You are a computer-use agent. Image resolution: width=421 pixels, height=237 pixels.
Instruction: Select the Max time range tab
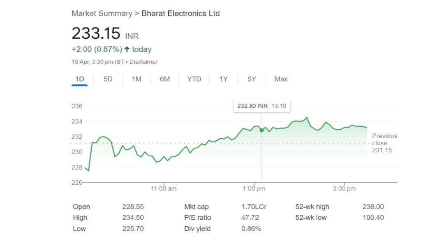pos(281,79)
